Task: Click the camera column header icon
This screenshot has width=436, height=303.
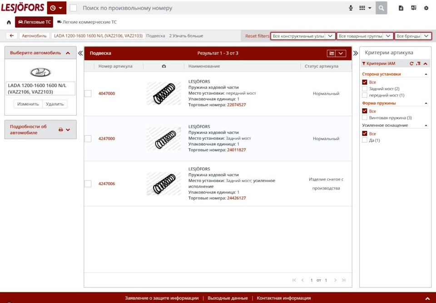Action: pyautogui.click(x=164, y=66)
